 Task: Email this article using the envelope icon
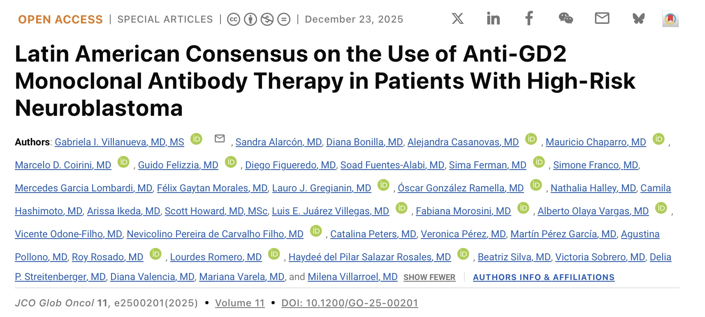coord(602,18)
